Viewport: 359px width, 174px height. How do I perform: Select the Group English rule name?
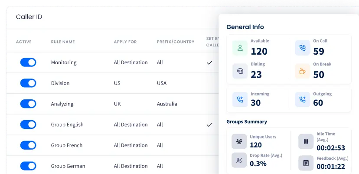click(x=67, y=125)
